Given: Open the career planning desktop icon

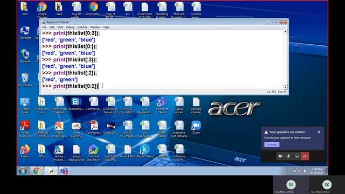Looking at the screenshot, I should pos(76,129).
